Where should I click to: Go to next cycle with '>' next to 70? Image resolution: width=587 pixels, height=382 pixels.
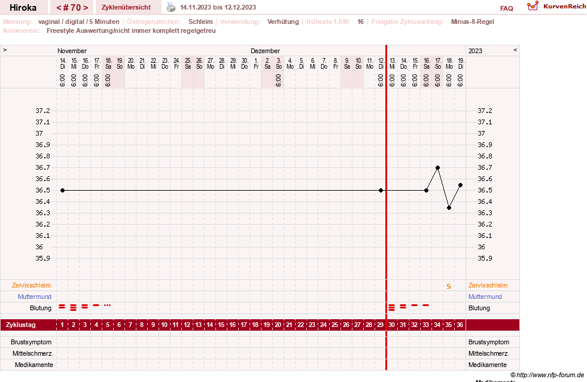point(86,8)
